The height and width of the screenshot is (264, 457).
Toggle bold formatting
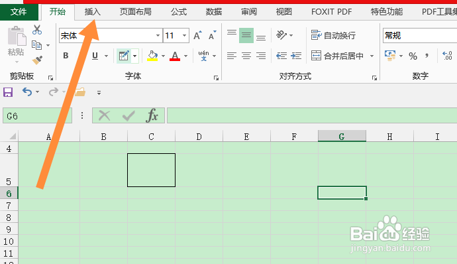(x=66, y=56)
